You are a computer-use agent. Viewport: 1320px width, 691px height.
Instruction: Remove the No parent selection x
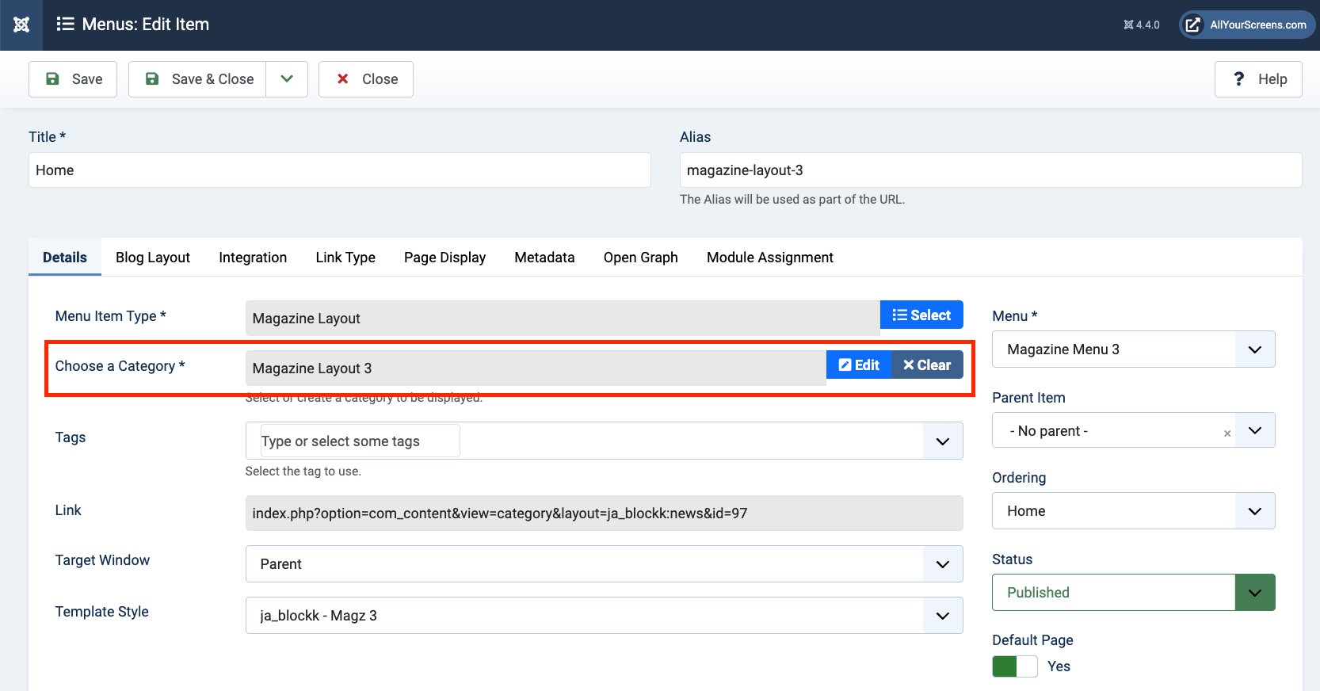1227,433
